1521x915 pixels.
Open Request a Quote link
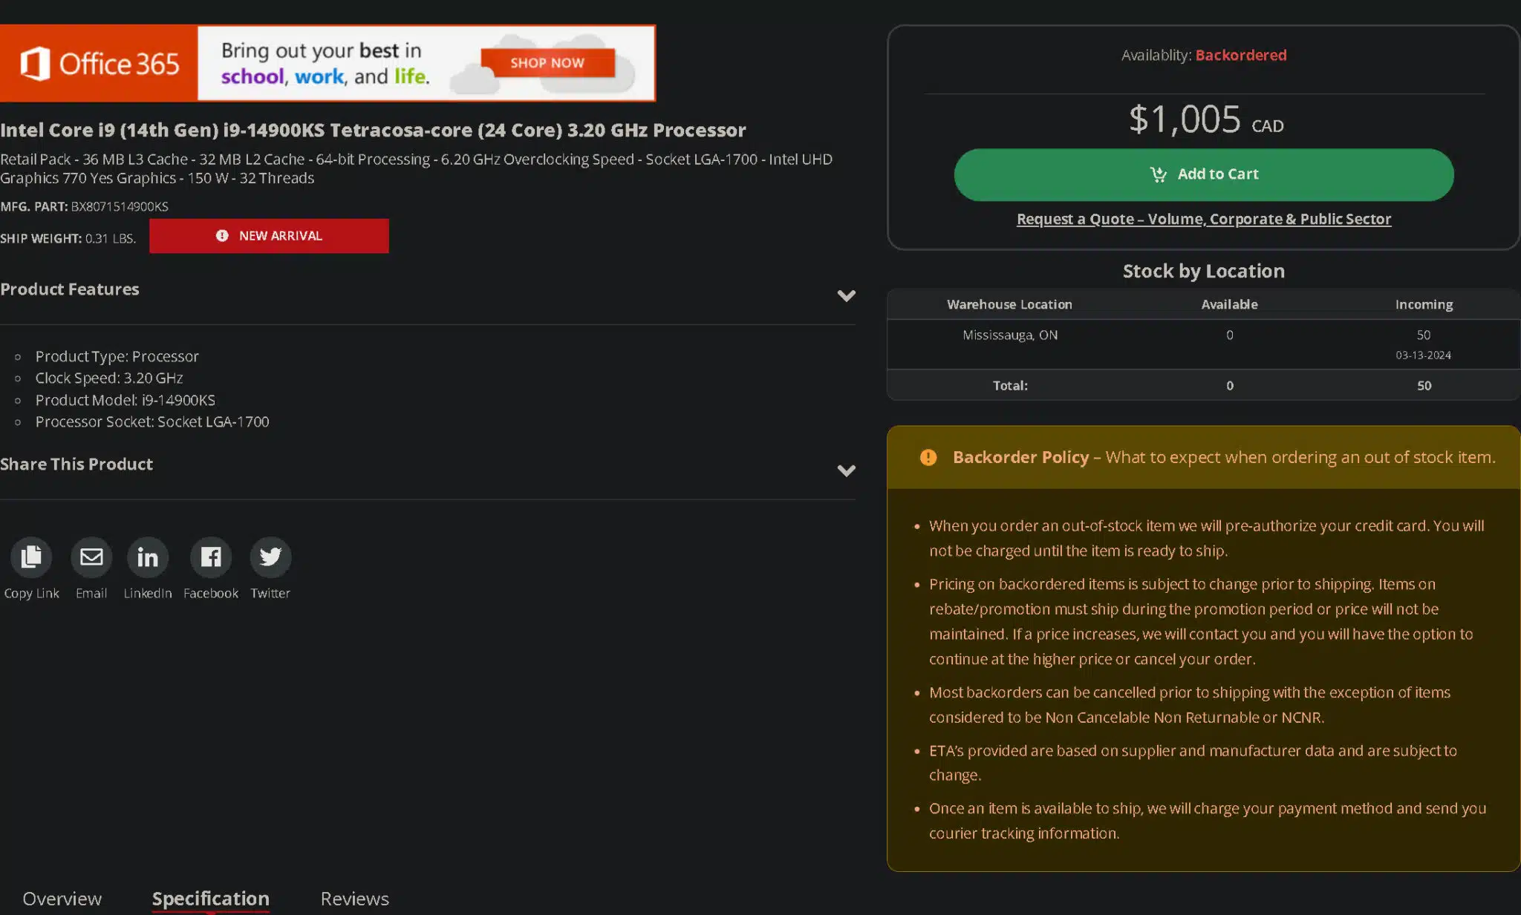coord(1203,219)
